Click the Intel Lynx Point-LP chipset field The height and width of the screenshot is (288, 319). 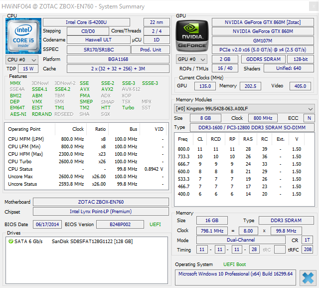click(101, 212)
